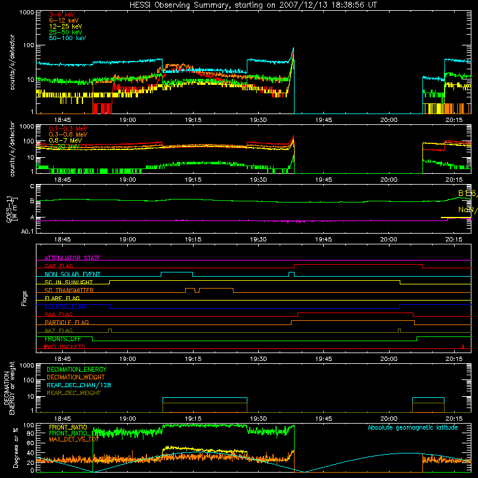Viewport: 478px width, 478px height.
Task: Select the DECIMATION_ENERGY legend label
Action: click(x=76, y=369)
